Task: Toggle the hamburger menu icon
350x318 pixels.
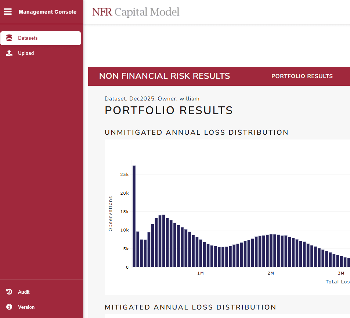Action: [8, 12]
